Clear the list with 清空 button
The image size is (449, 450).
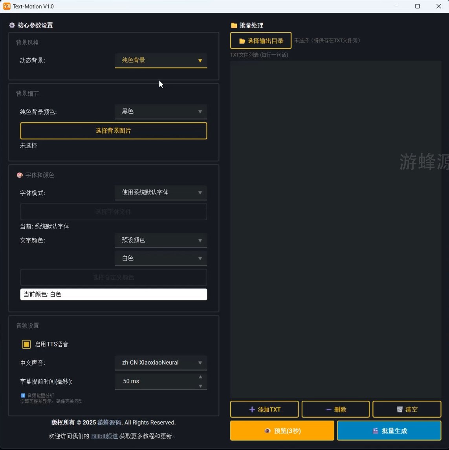pyautogui.click(x=407, y=410)
